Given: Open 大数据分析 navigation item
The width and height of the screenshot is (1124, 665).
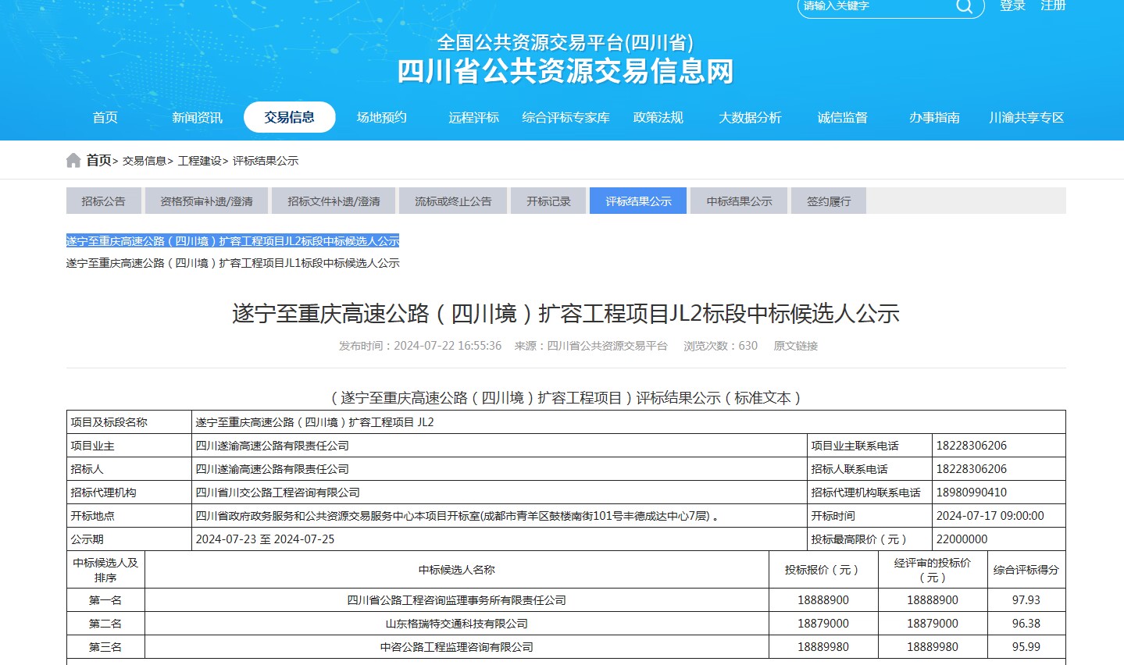Looking at the screenshot, I should pyautogui.click(x=750, y=117).
